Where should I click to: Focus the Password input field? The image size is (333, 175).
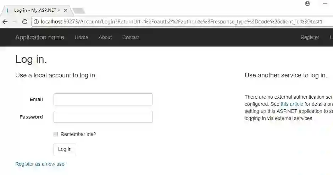tap(103, 117)
